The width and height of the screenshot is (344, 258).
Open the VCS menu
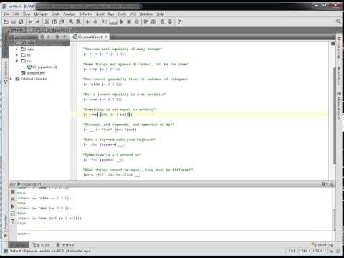133,14
